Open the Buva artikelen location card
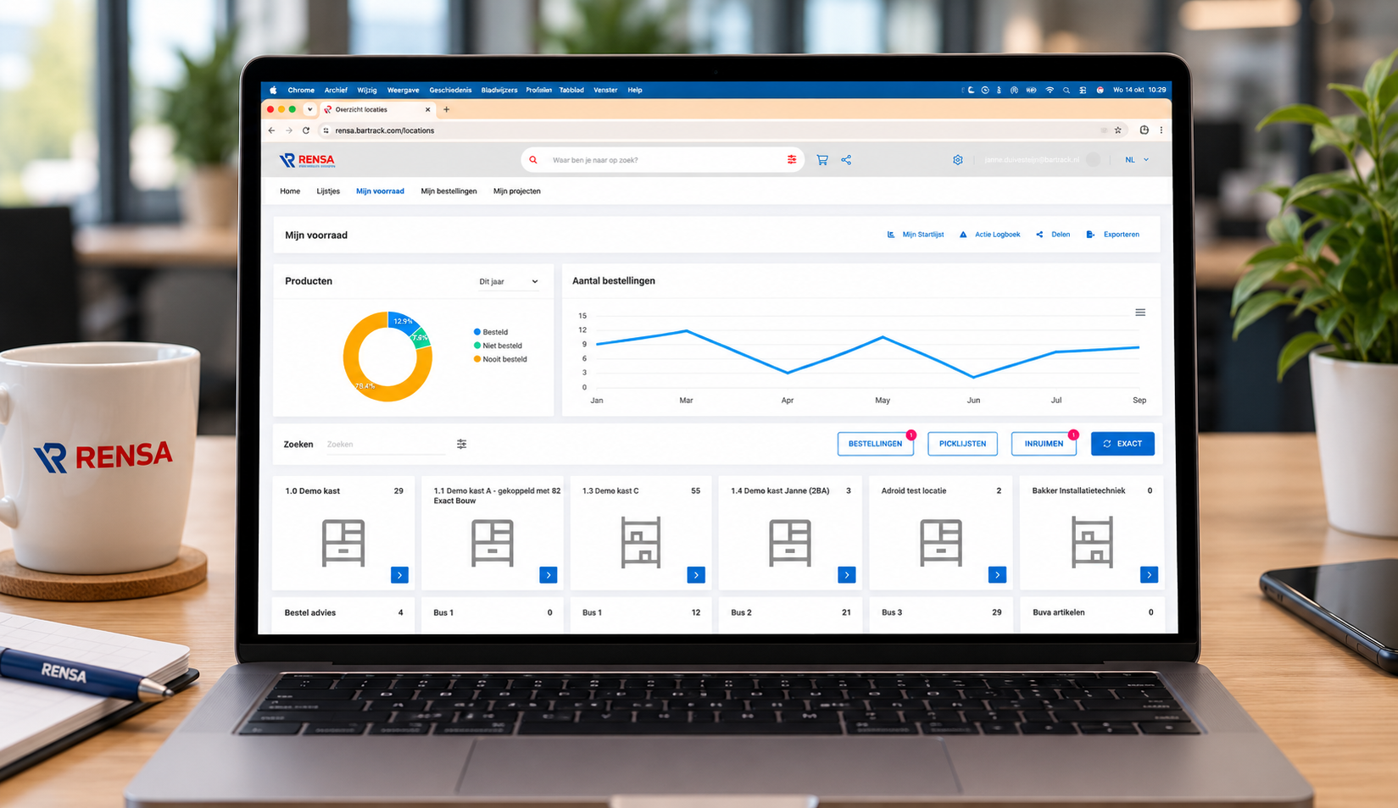1398x808 pixels. (x=1092, y=614)
